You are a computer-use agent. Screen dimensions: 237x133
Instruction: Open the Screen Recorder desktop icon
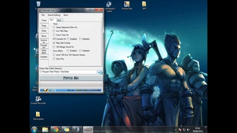38,100
